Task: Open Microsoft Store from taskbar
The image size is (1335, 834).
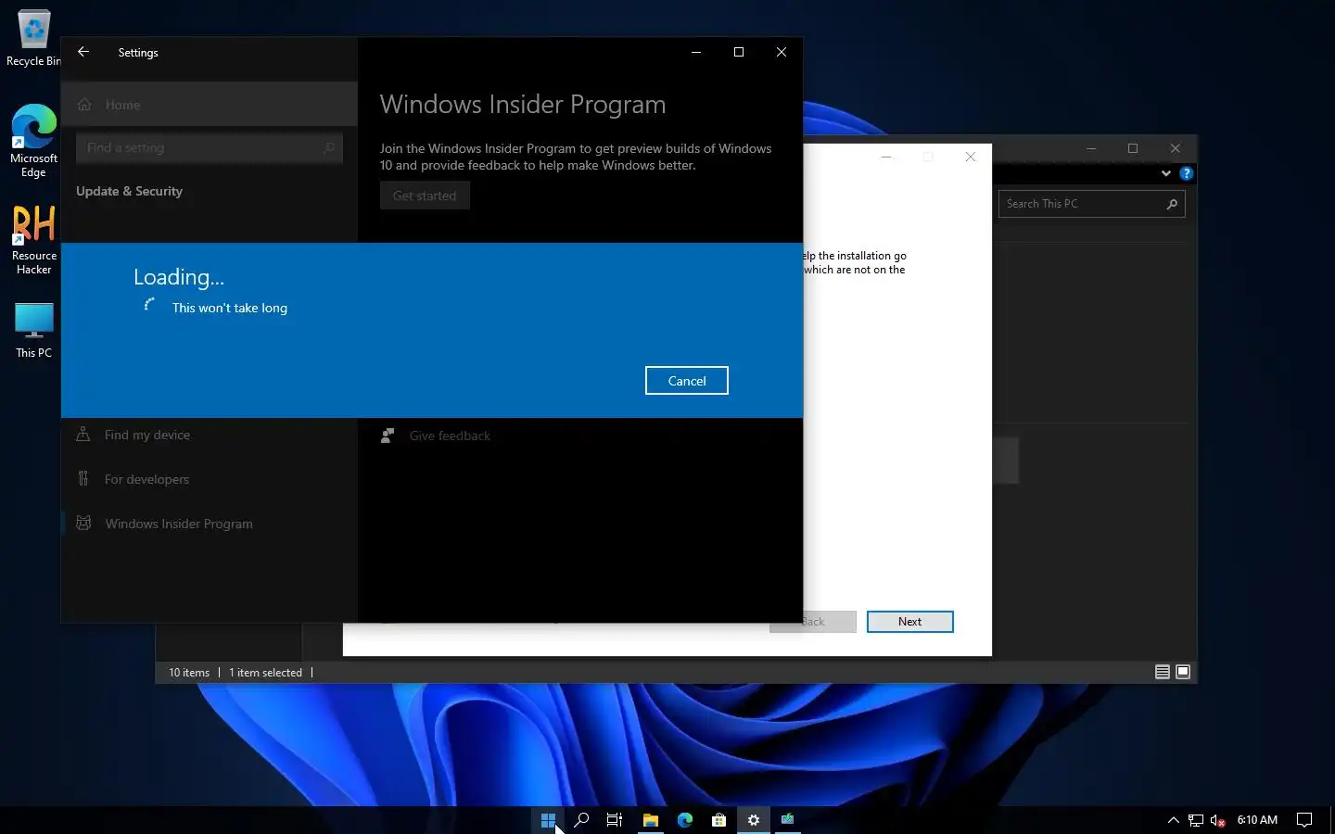Action: 718,820
